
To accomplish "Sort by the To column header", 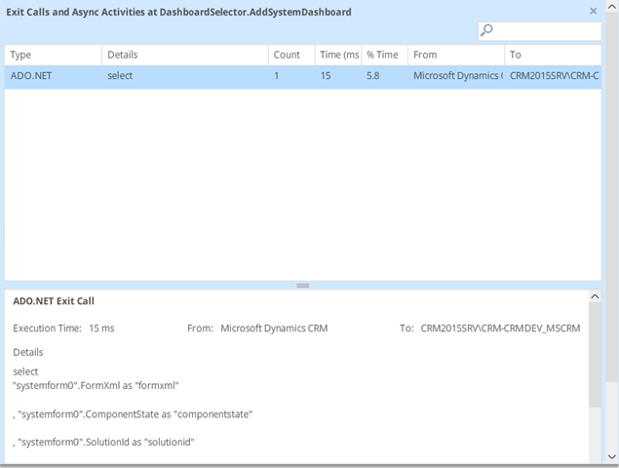I will pyautogui.click(x=552, y=55).
